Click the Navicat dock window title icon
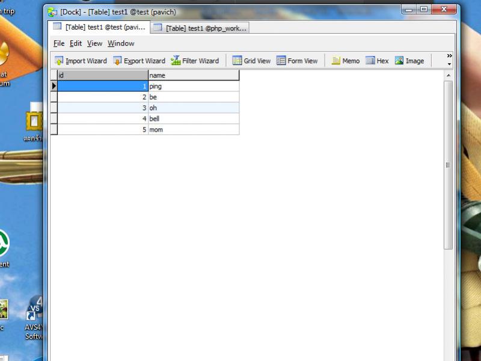 52,12
